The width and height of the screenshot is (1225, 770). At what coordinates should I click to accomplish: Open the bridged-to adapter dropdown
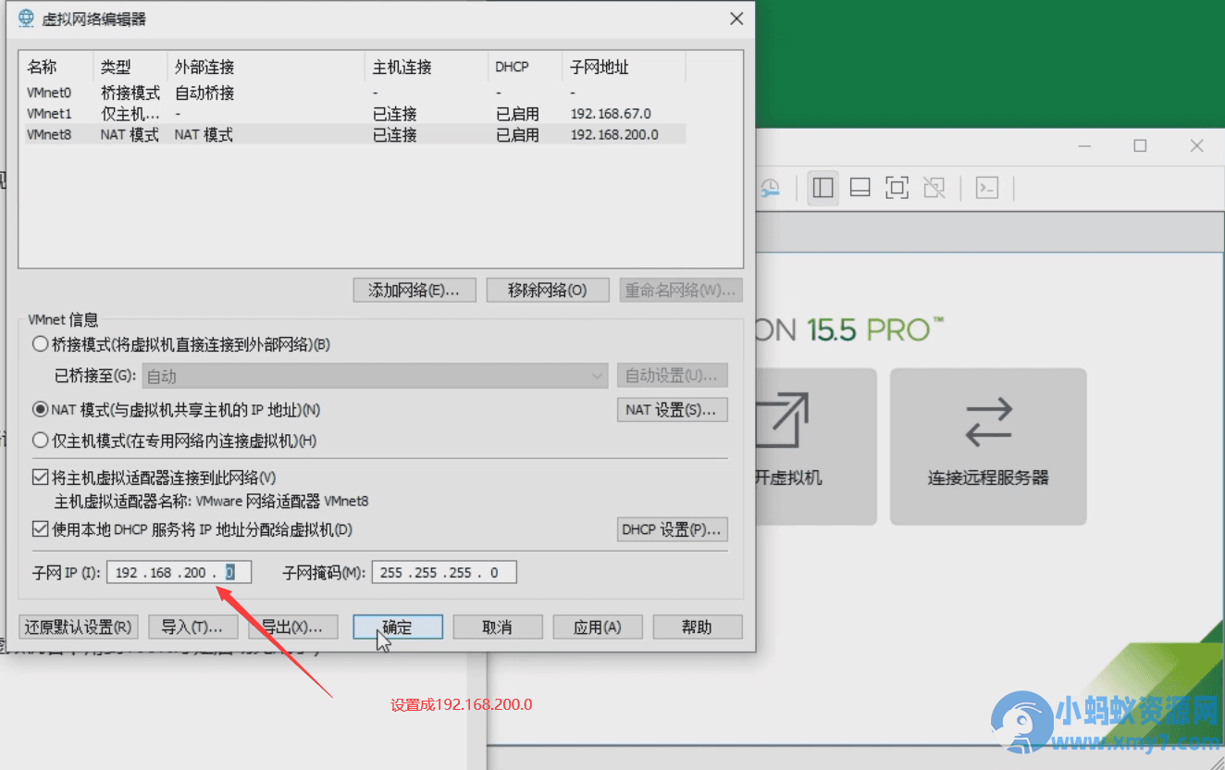pyautogui.click(x=375, y=376)
